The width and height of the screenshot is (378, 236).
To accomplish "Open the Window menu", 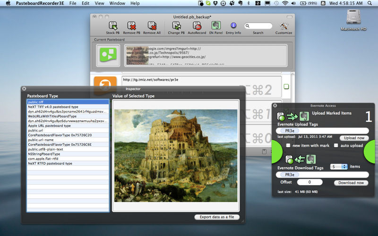I will 117,3.
